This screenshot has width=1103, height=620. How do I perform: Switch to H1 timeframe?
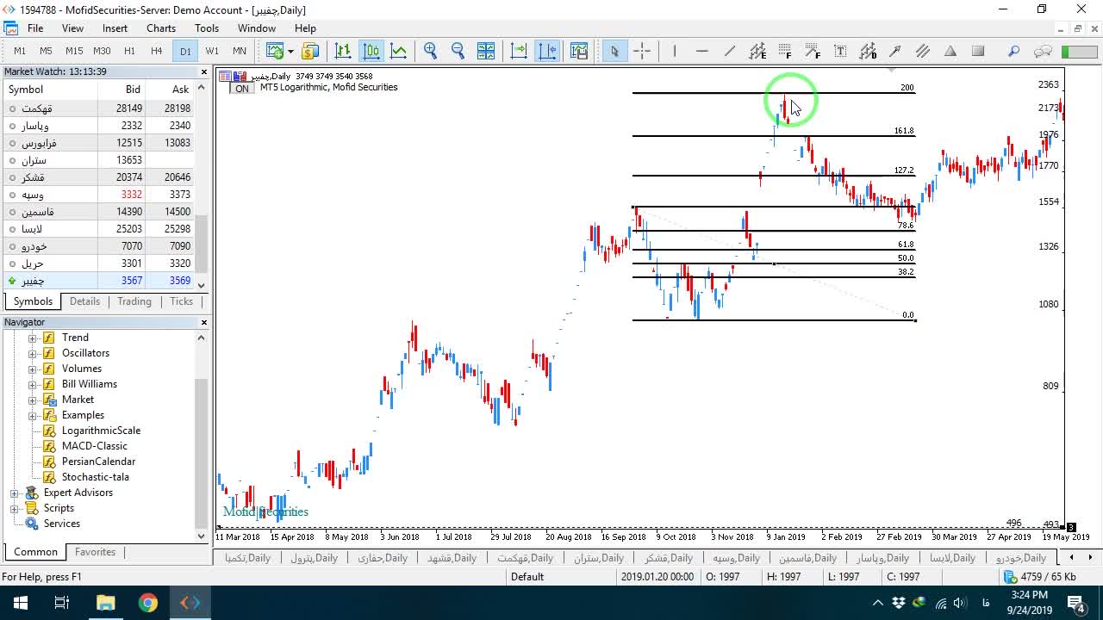[x=129, y=51]
